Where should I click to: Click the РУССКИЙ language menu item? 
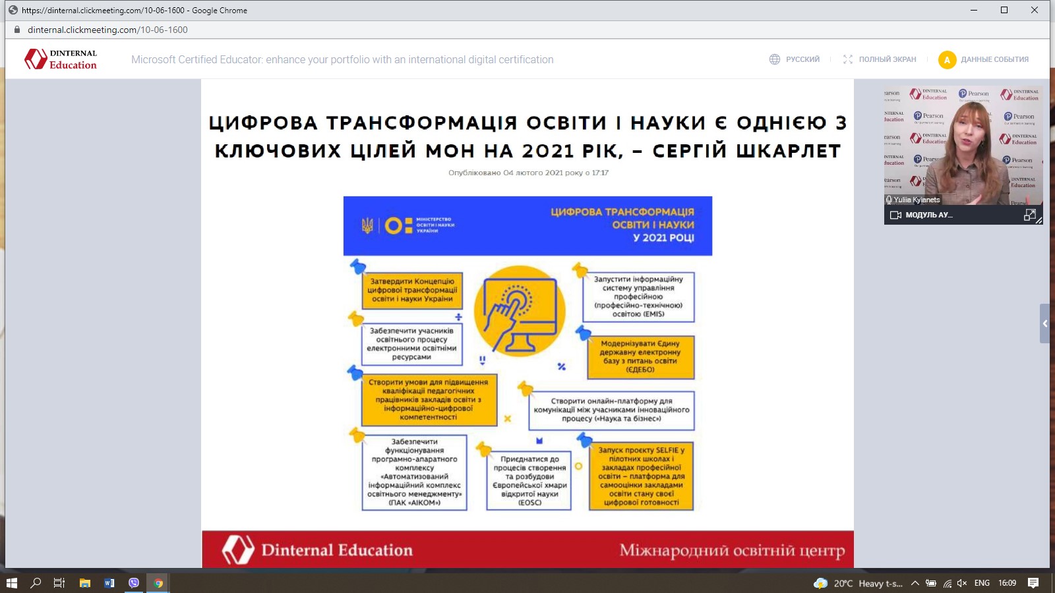click(802, 59)
